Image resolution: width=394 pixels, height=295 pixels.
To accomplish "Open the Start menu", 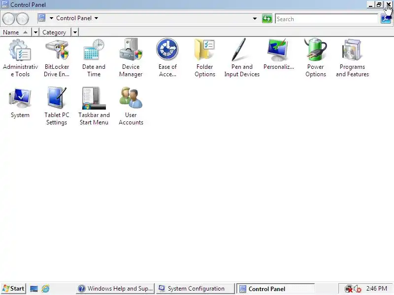I will [13, 289].
